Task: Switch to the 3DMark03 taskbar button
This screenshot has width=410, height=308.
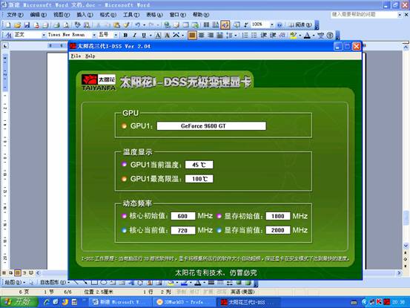Action: (184, 302)
